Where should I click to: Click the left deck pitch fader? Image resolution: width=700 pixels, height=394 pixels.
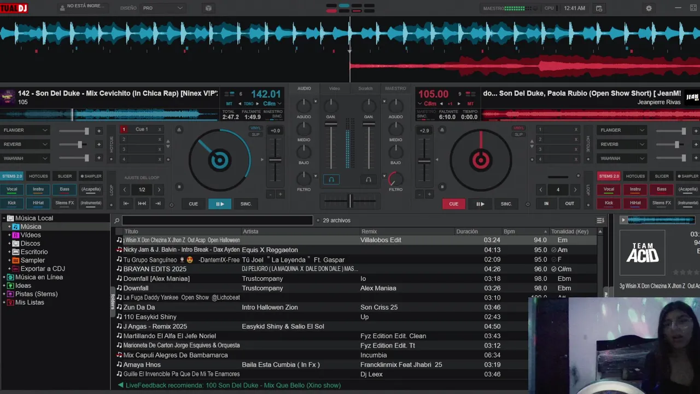[275, 160]
